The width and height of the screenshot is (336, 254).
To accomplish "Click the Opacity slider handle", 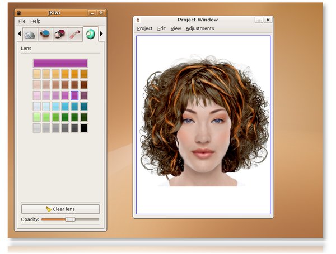I will (x=70, y=219).
